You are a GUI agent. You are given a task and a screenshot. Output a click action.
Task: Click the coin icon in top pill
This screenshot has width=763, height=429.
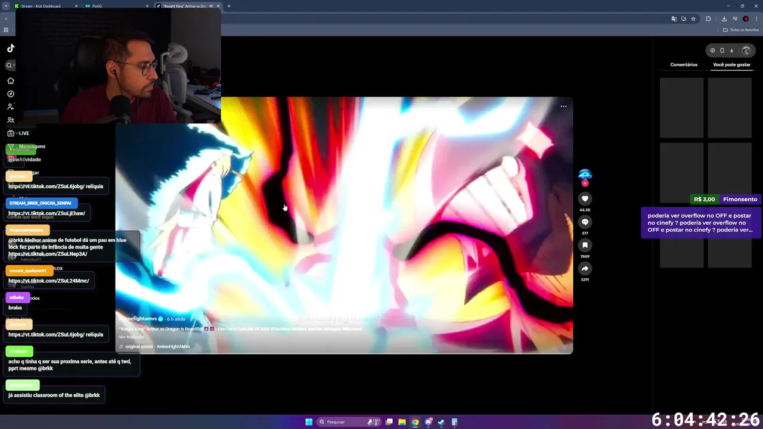pos(712,51)
